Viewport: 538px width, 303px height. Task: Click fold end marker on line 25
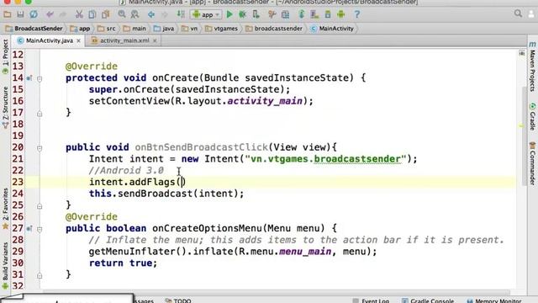point(40,206)
